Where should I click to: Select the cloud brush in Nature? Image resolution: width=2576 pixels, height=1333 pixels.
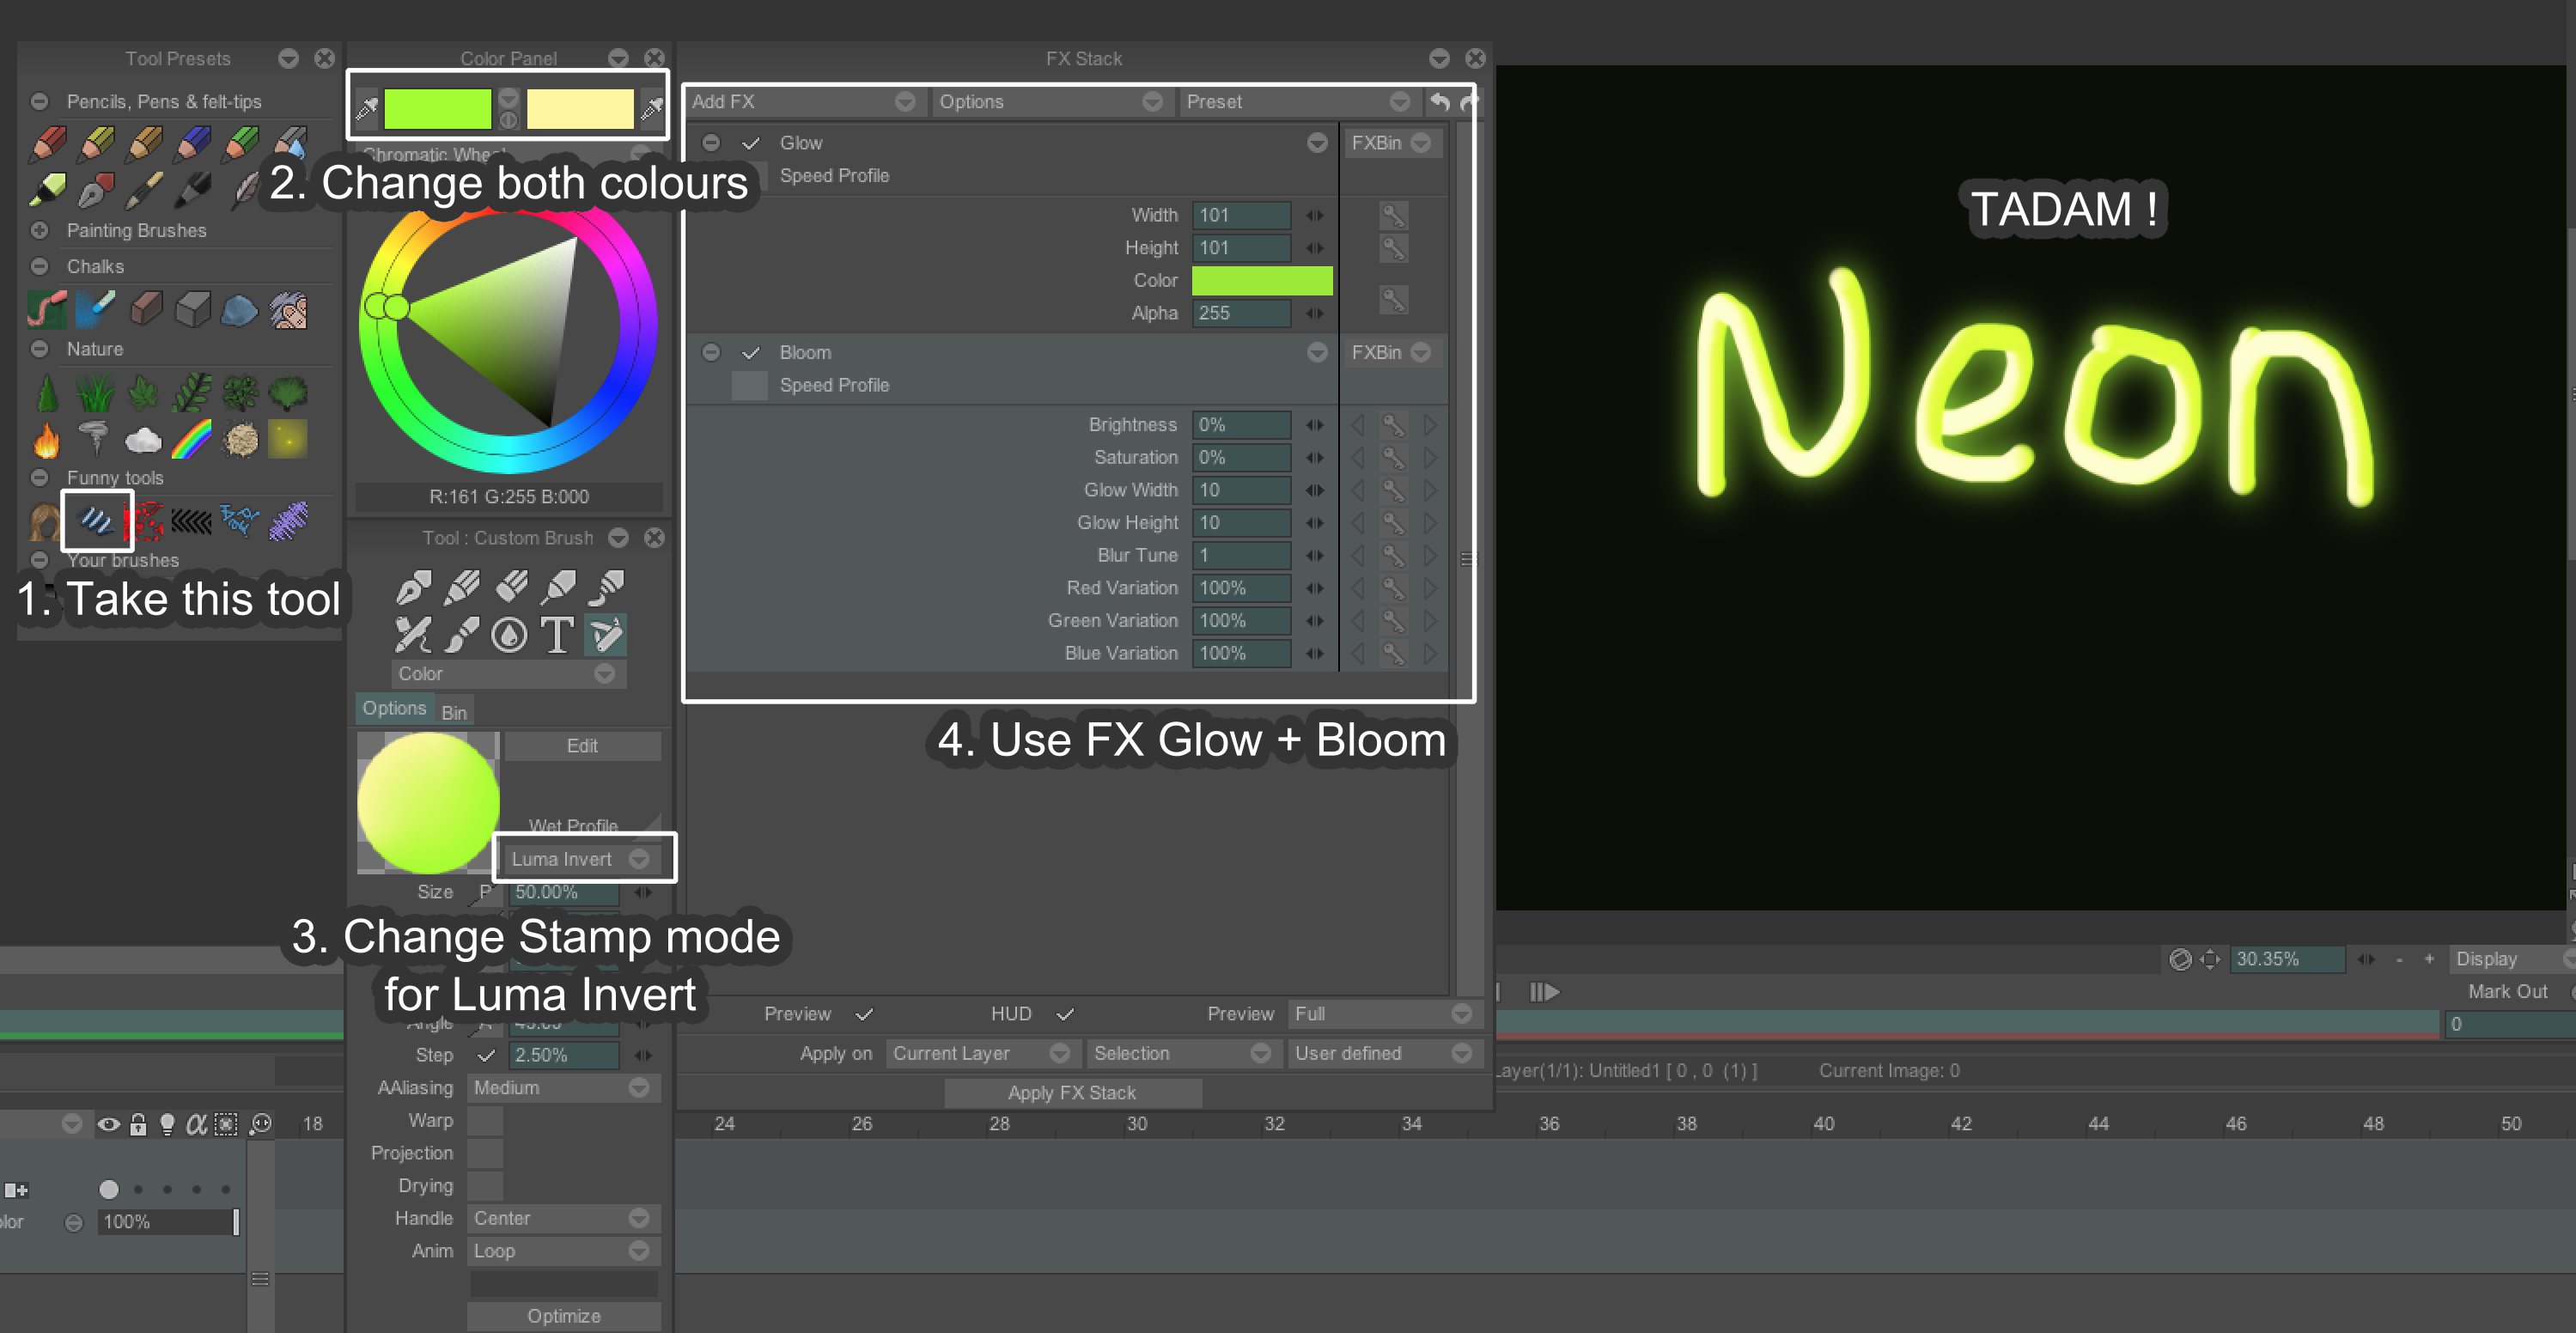[x=143, y=439]
